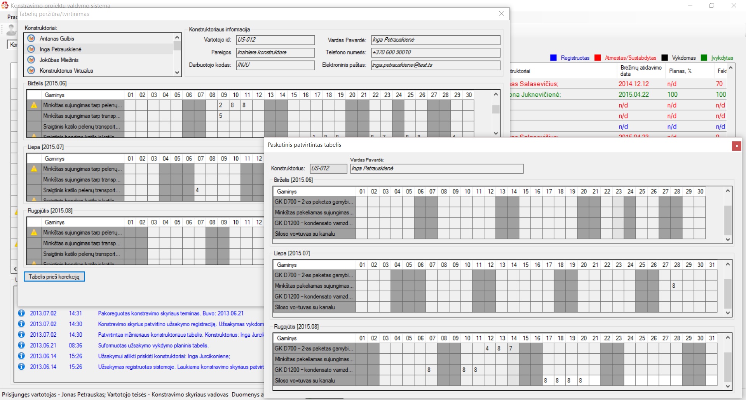
Task: Click Inga Petrauskienė's list icon
Action: 31,49
